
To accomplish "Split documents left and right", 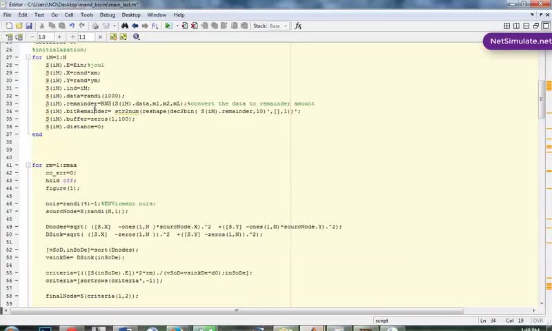I will [516, 26].
